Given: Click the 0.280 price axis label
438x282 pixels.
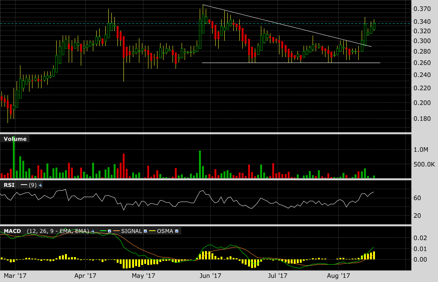Looking at the screenshot, I should coord(422,52).
